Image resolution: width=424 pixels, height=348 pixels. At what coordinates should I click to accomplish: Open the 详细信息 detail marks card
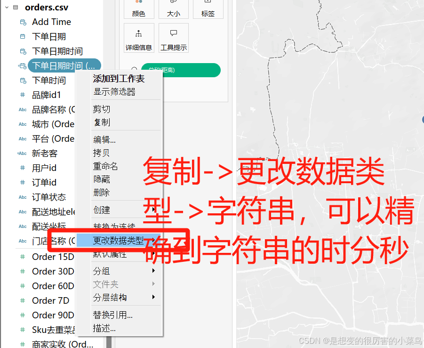tap(139, 38)
